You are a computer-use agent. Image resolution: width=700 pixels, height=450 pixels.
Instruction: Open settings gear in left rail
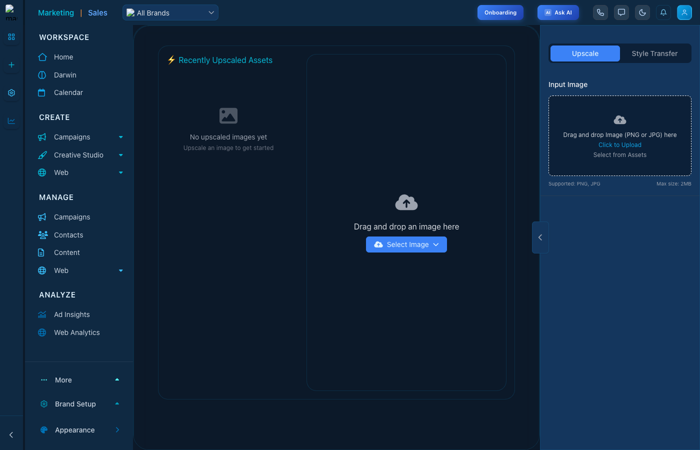11,93
